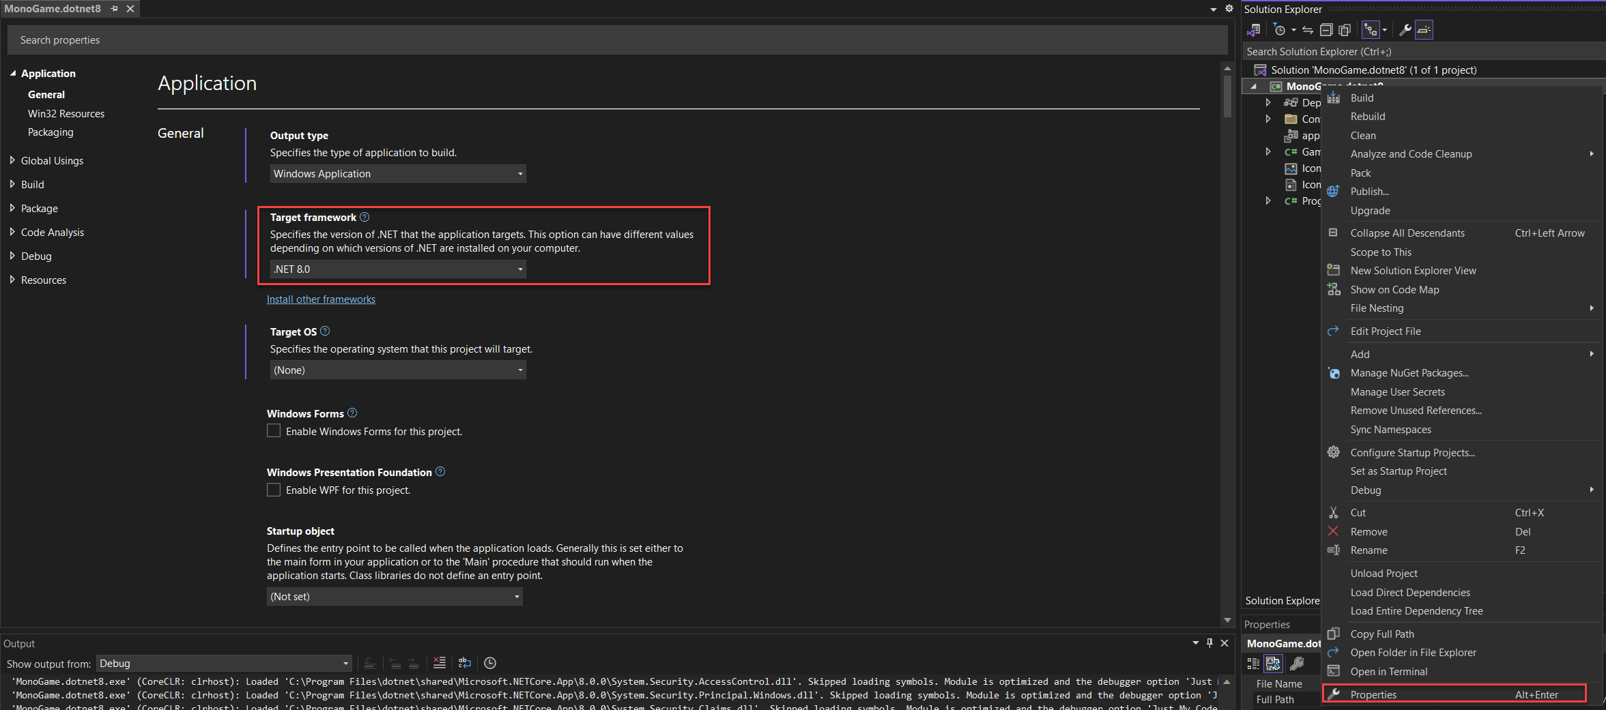Expand the Package section in left navigation
Screen dimensions: 1606x710
(12, 208)
